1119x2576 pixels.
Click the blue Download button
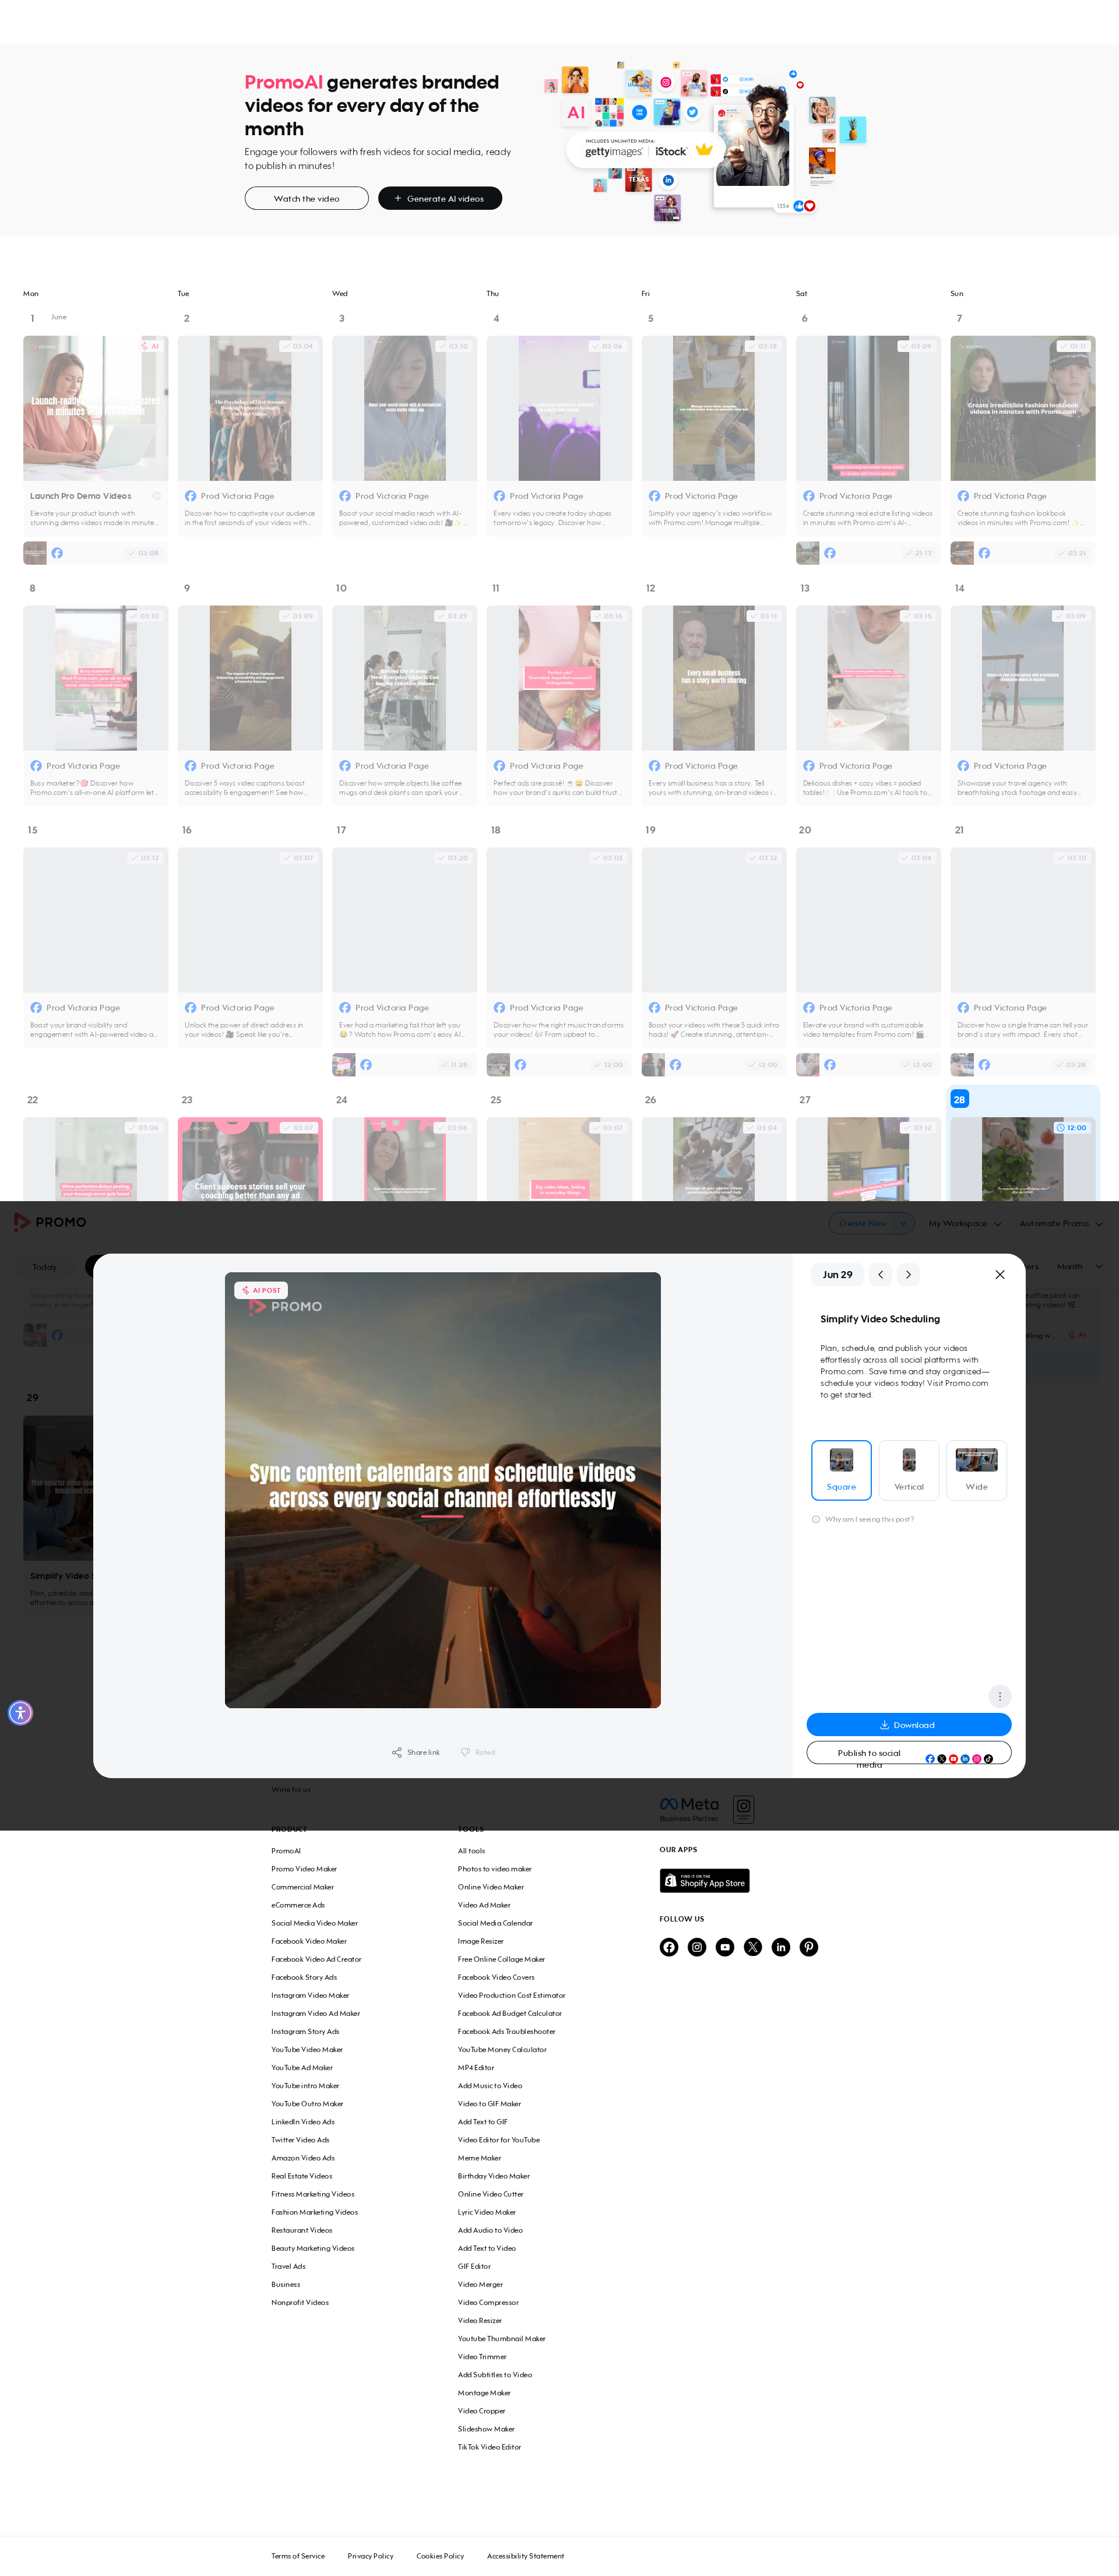[x=908, y=1724]
